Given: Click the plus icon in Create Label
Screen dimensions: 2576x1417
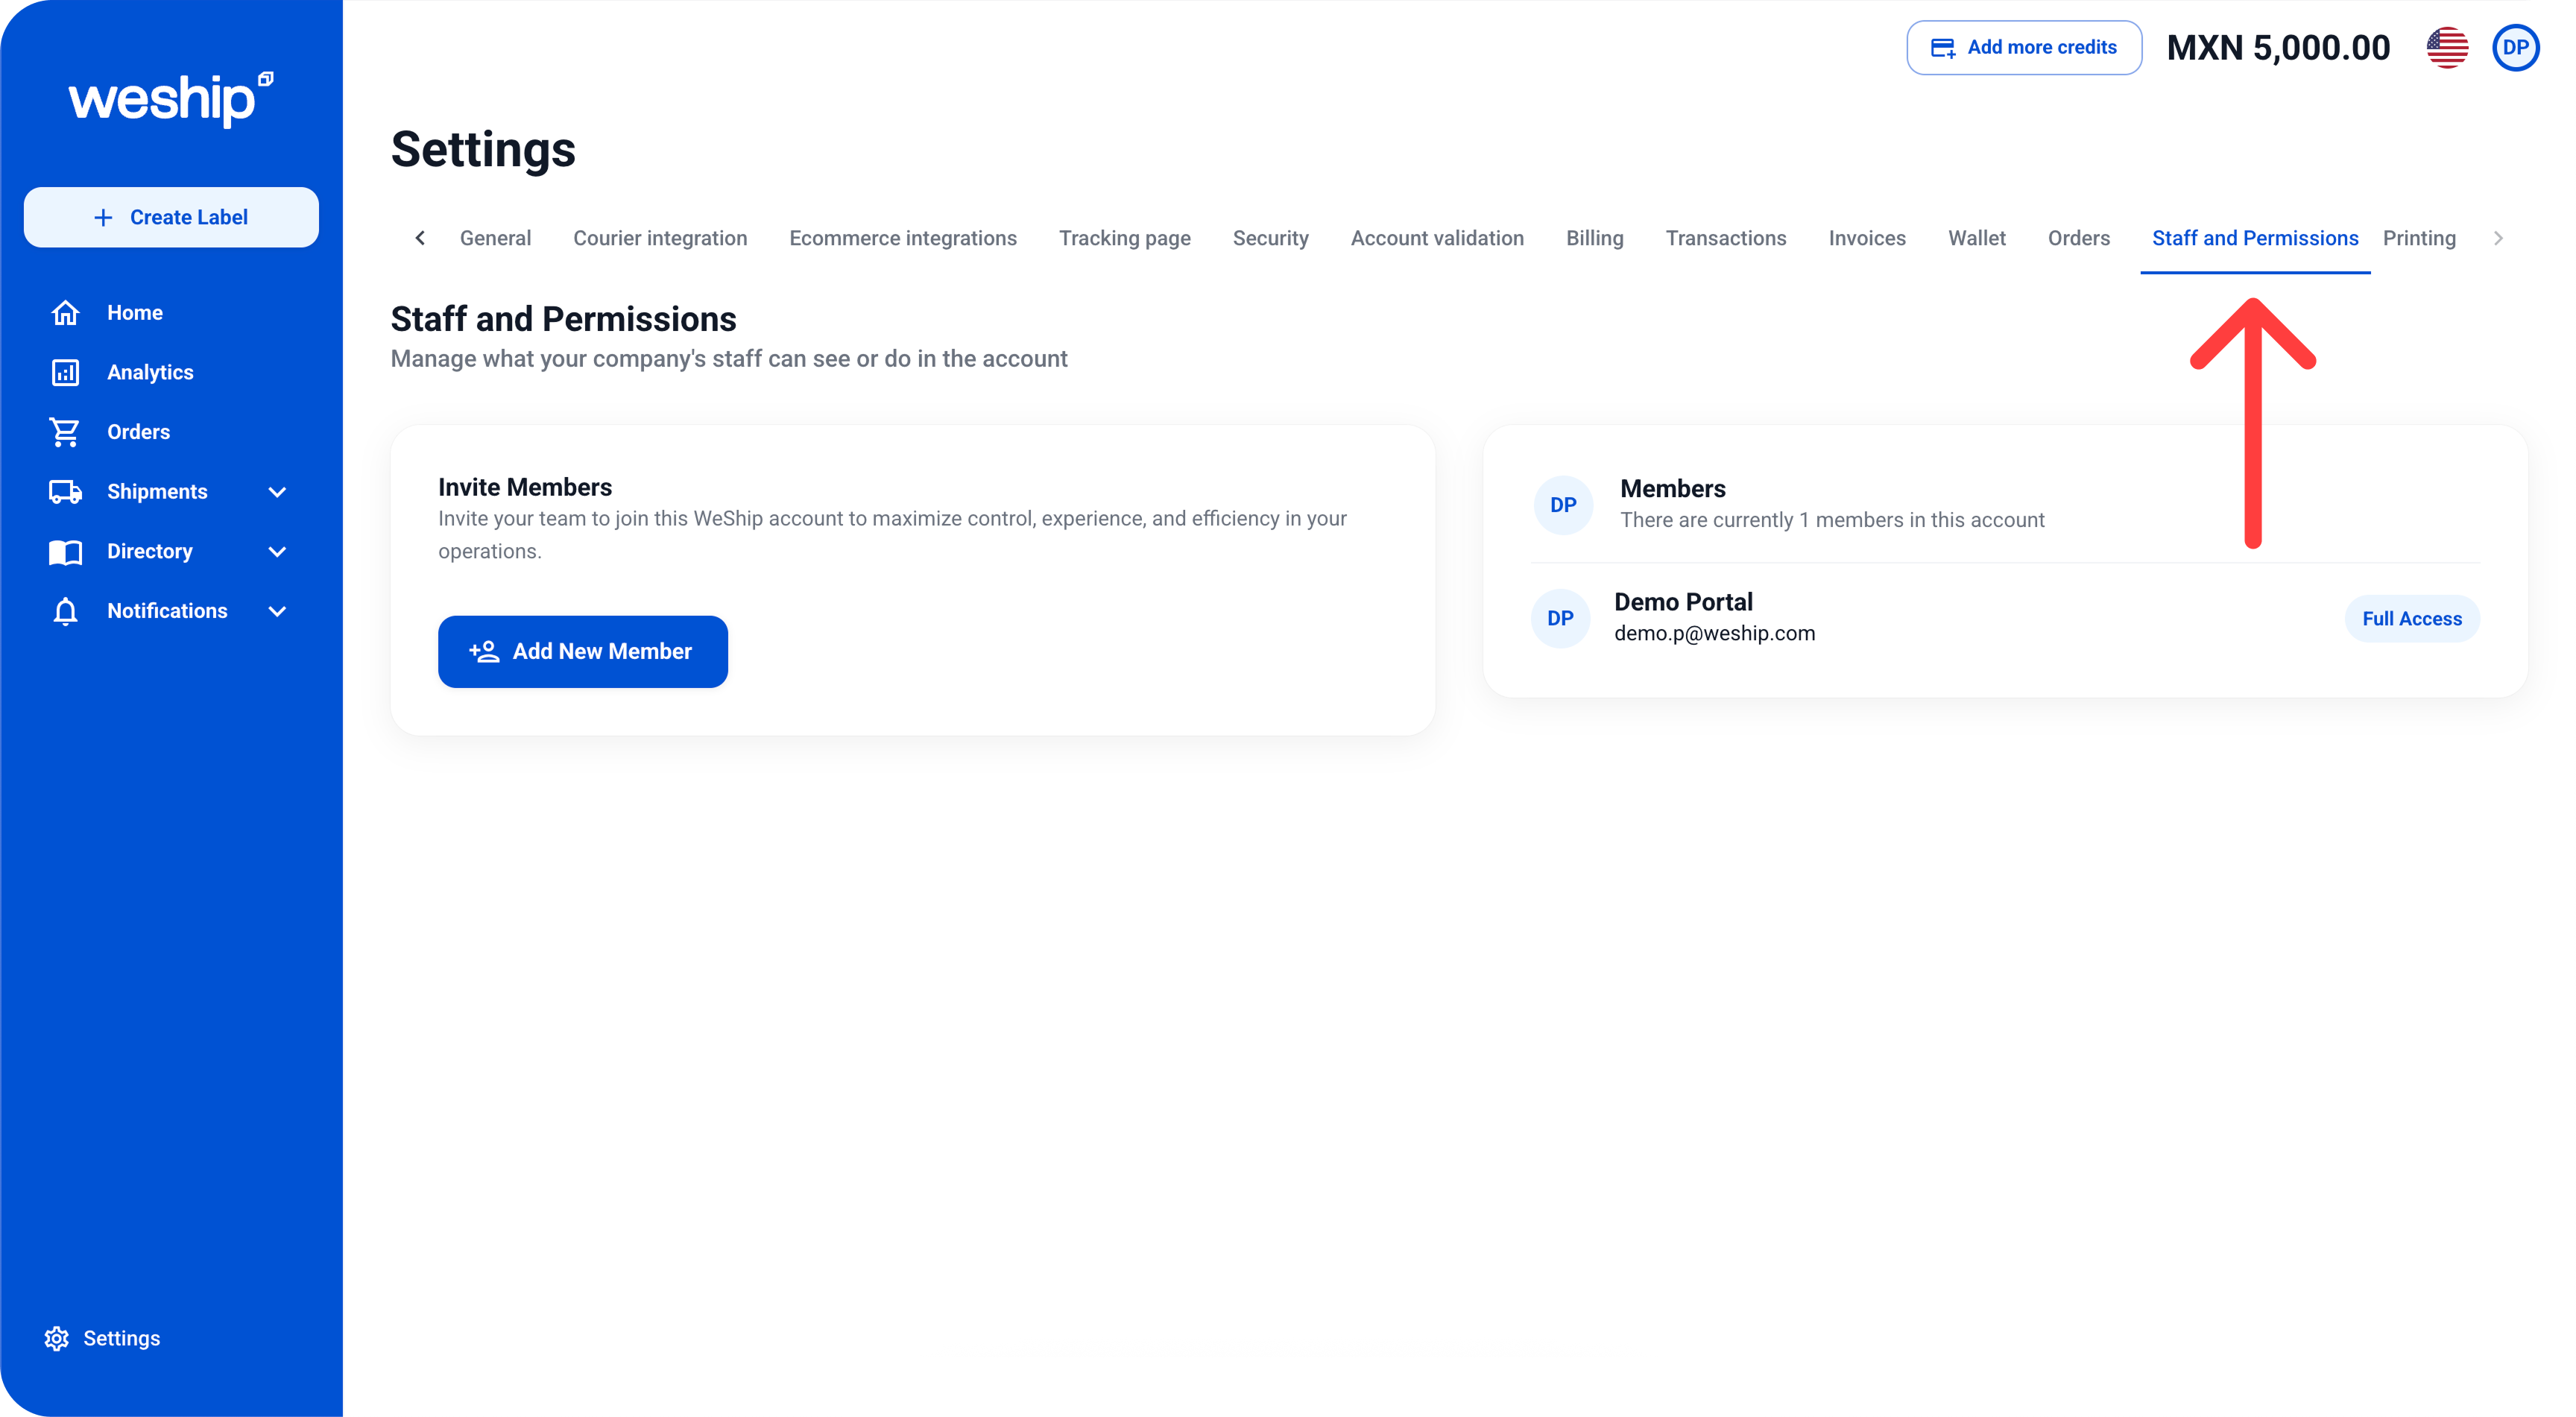Looking at the screenshot, I should coord(103,217).
